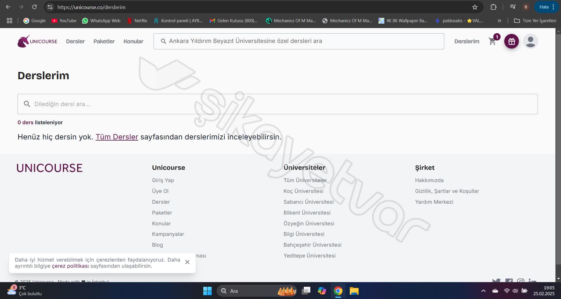This screenshot has width=561, height=299.
Task: Click the browser extensions puzzle icon
Action: point(494,7)
